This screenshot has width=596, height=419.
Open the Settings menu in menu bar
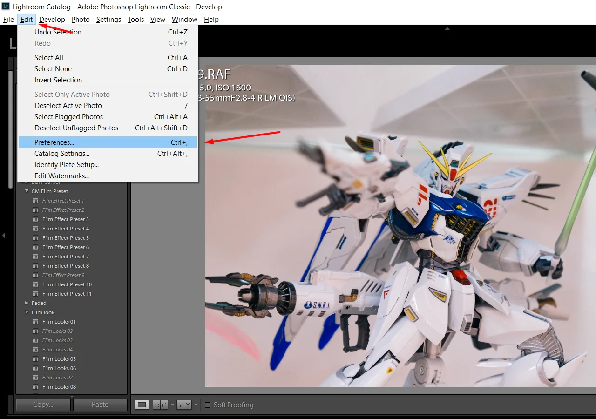(x=108, y=20)
